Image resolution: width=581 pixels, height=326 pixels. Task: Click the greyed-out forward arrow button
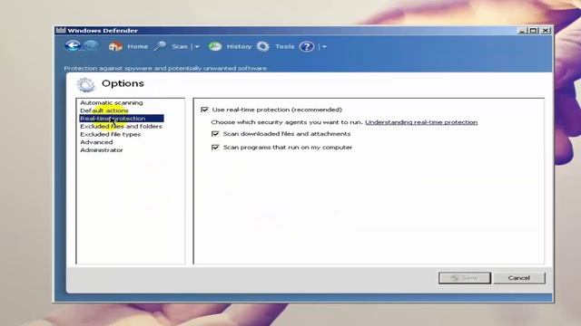(91, 46)
